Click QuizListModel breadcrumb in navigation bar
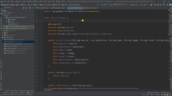Image resolution: width=172 pixels, height=96 pixels. (x=74, y=5)
